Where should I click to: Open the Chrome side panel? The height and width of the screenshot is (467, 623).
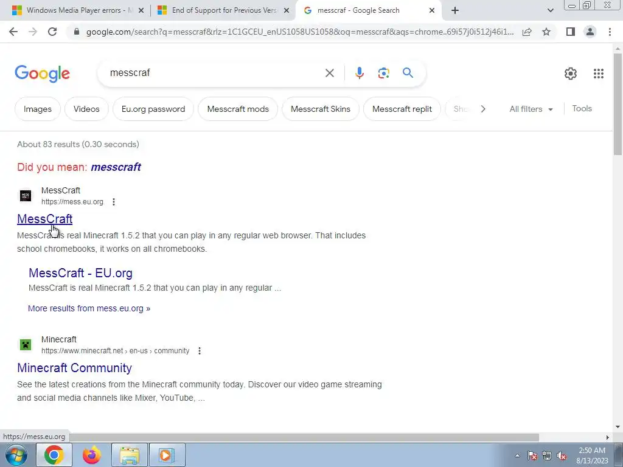tap(571, 32)
